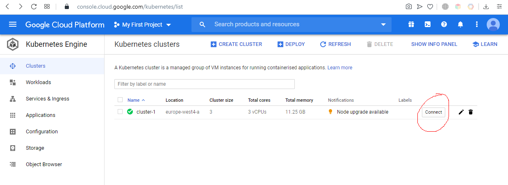
Task: Open the main hamburger navigation menu
Action: [x=13, y=25]
